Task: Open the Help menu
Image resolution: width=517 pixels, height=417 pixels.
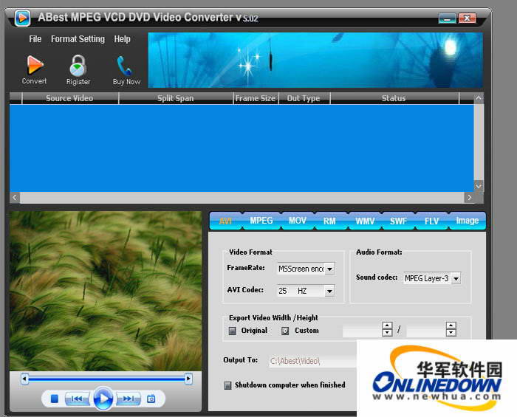Action: (x=123, y=39)
